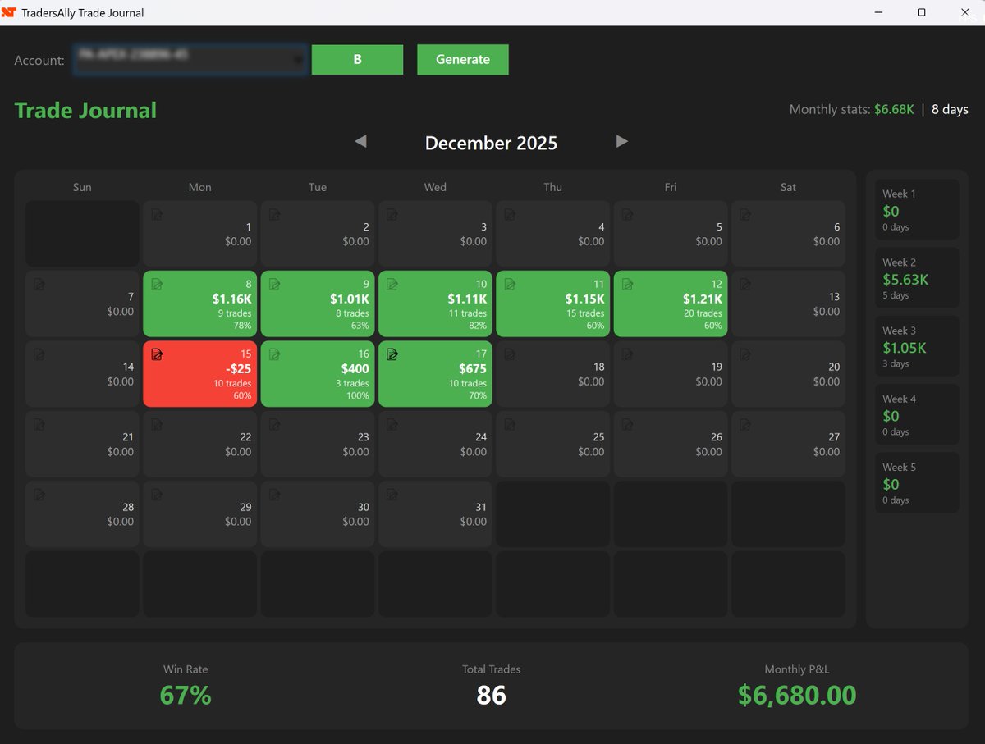Image resolution: width=985 pixels, height=744 pixels.
Task: Edit the journal note for December 12
Action: (x=628, y=285)
